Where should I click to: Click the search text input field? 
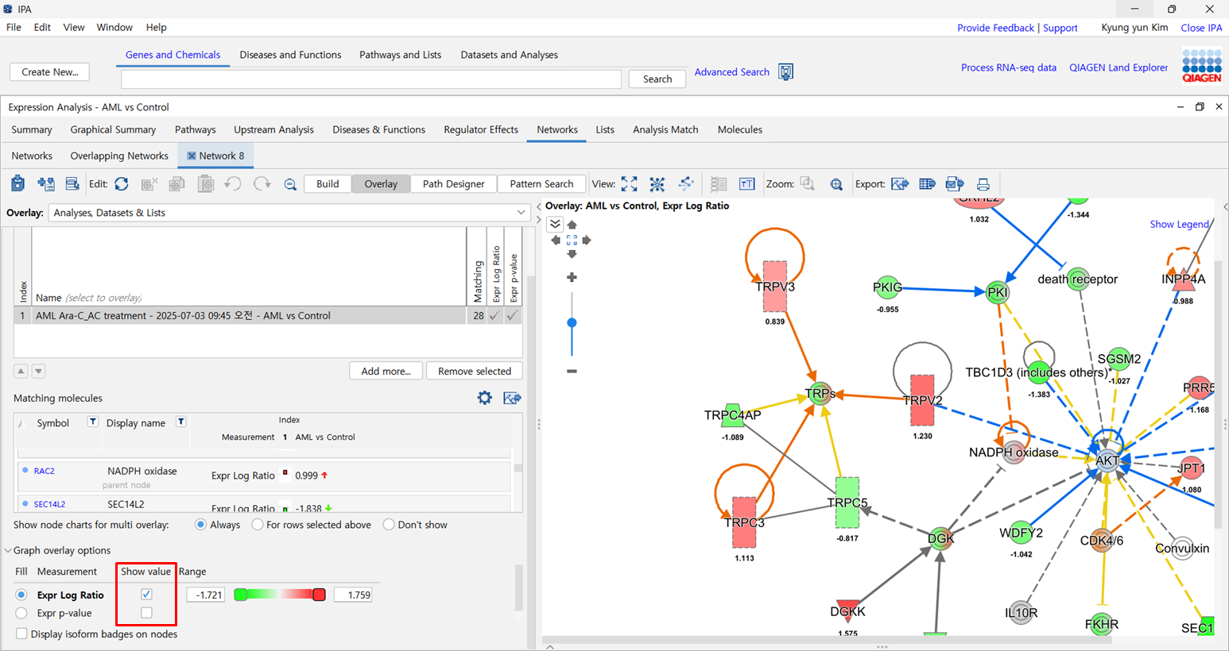tap(370, 79)
